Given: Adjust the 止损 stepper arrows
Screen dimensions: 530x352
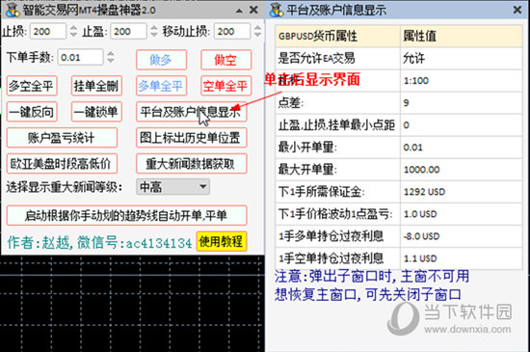Looking at the screenshot, I should tap(73, 32).
